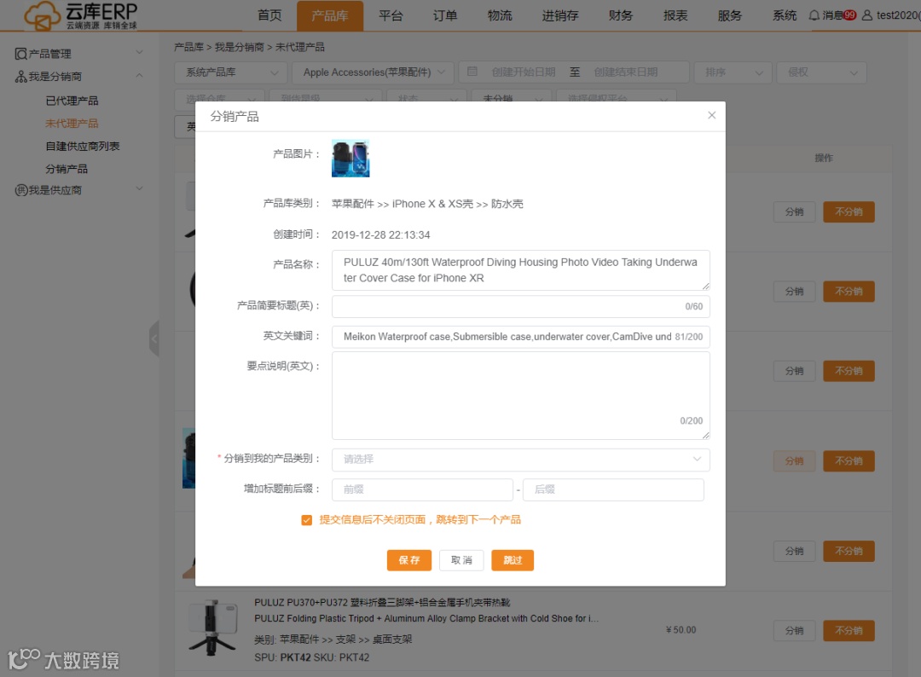Click the product image thumbnail in dialog
921x677 pixels.
(x=350, y=159)
